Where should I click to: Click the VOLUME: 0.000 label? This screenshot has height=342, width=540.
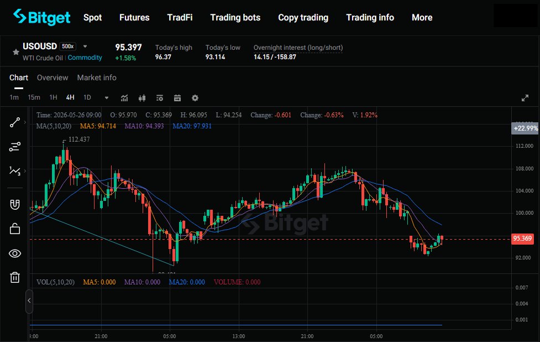(x=237, y=282)
